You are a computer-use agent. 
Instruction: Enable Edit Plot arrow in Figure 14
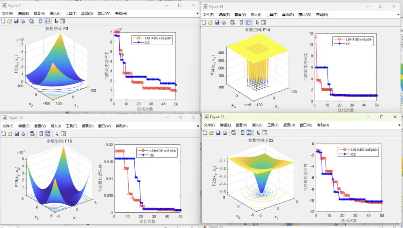tap(257, 22)
